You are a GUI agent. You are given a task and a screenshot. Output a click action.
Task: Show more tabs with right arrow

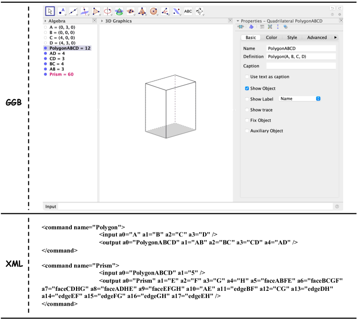click(335, 37)
